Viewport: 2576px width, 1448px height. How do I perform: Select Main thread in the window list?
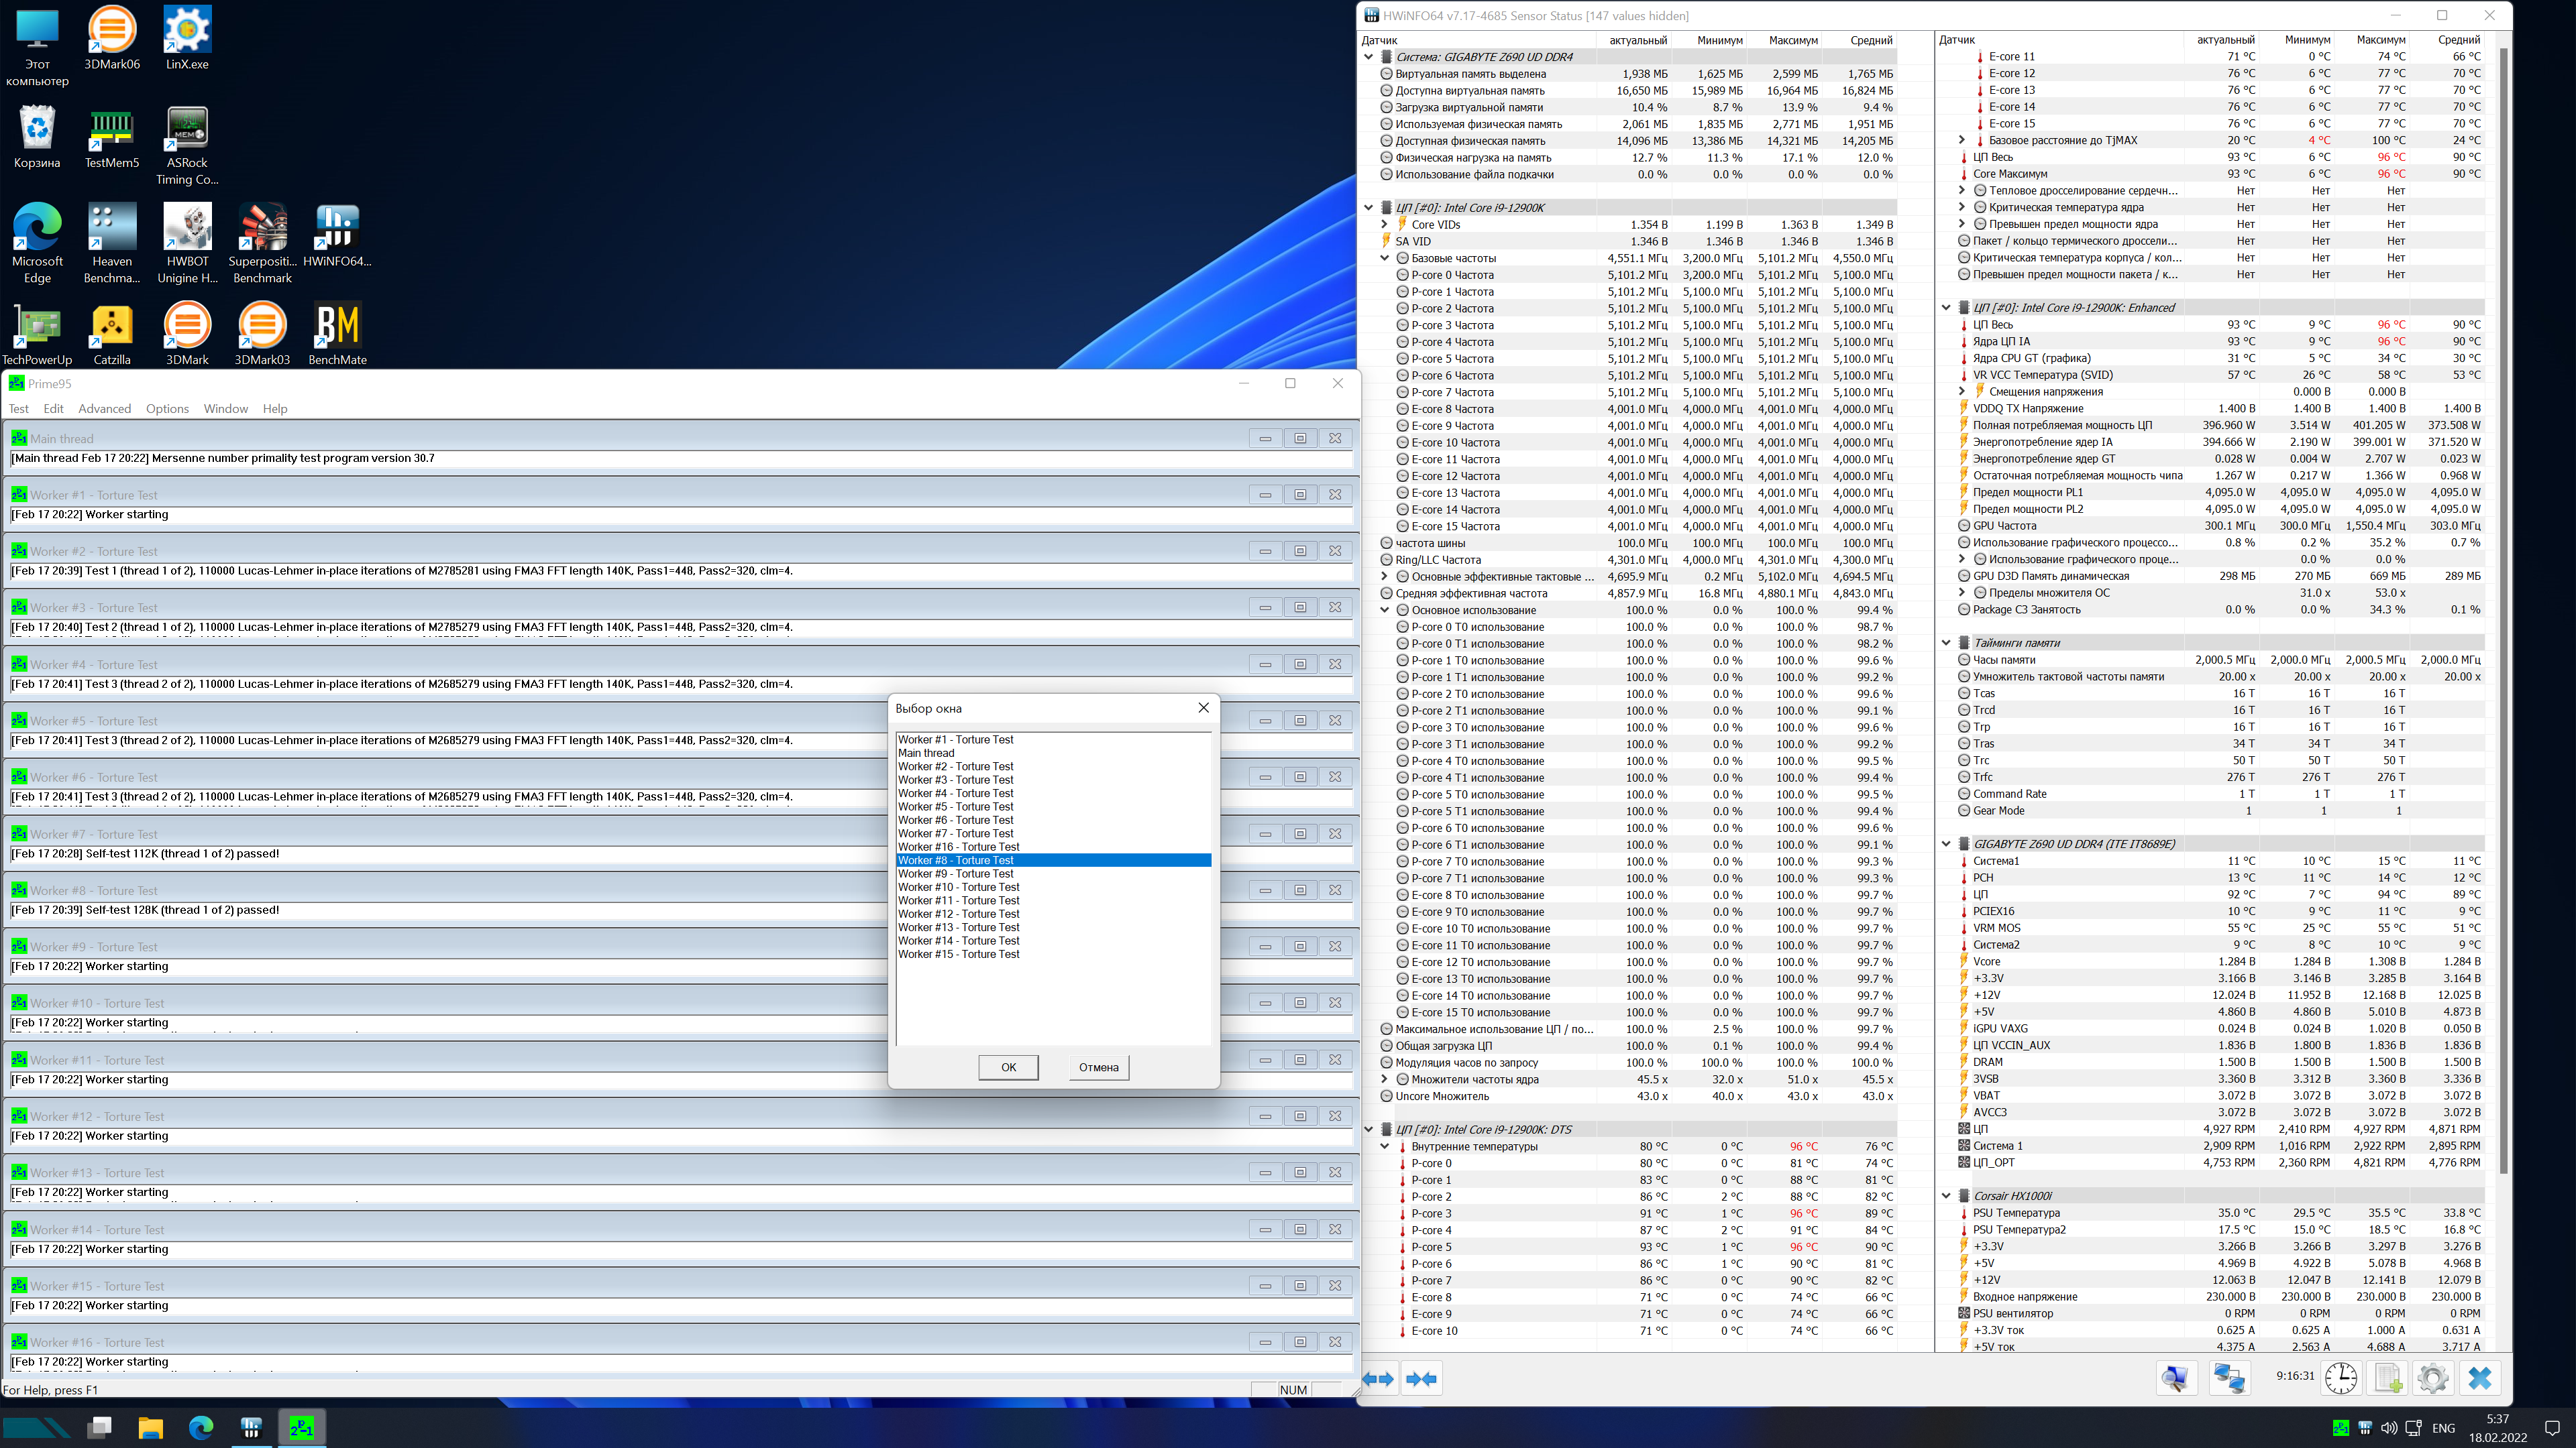pyautogui.click(x=926, y=753)
